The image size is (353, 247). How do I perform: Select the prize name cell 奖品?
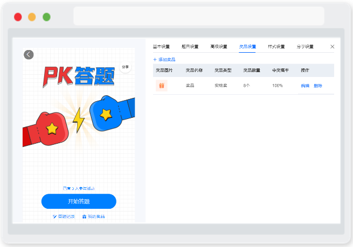point(190,86)
